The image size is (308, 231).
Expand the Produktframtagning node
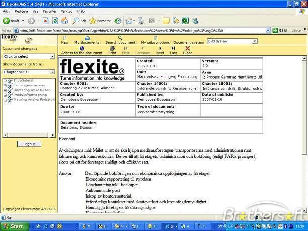[5, 95]
